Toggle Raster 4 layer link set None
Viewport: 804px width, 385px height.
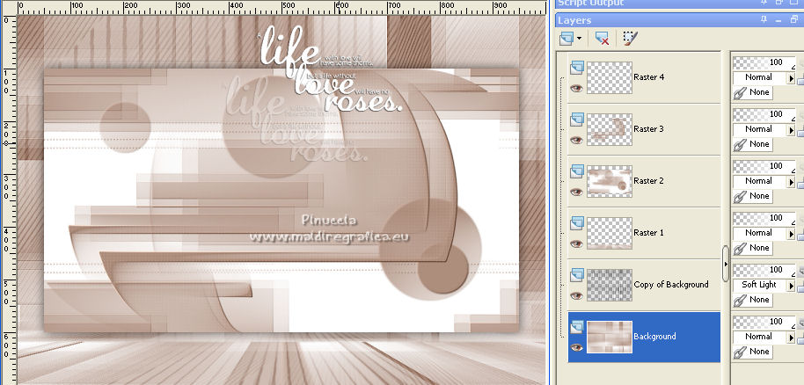click(x=753, y=93)
